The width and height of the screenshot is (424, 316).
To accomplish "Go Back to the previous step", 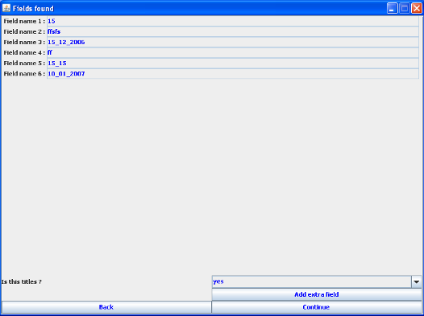I will [106, 307].
